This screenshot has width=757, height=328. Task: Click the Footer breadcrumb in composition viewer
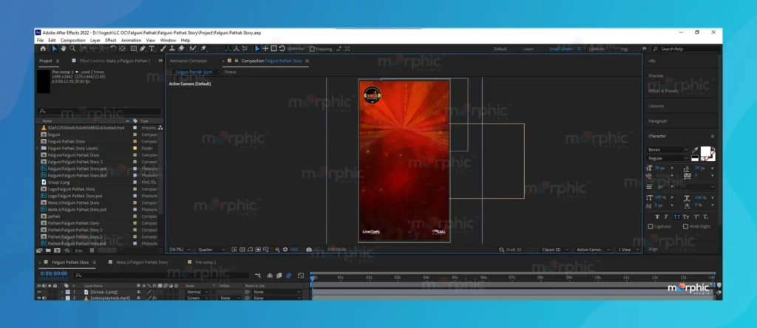tap(231, 72)
